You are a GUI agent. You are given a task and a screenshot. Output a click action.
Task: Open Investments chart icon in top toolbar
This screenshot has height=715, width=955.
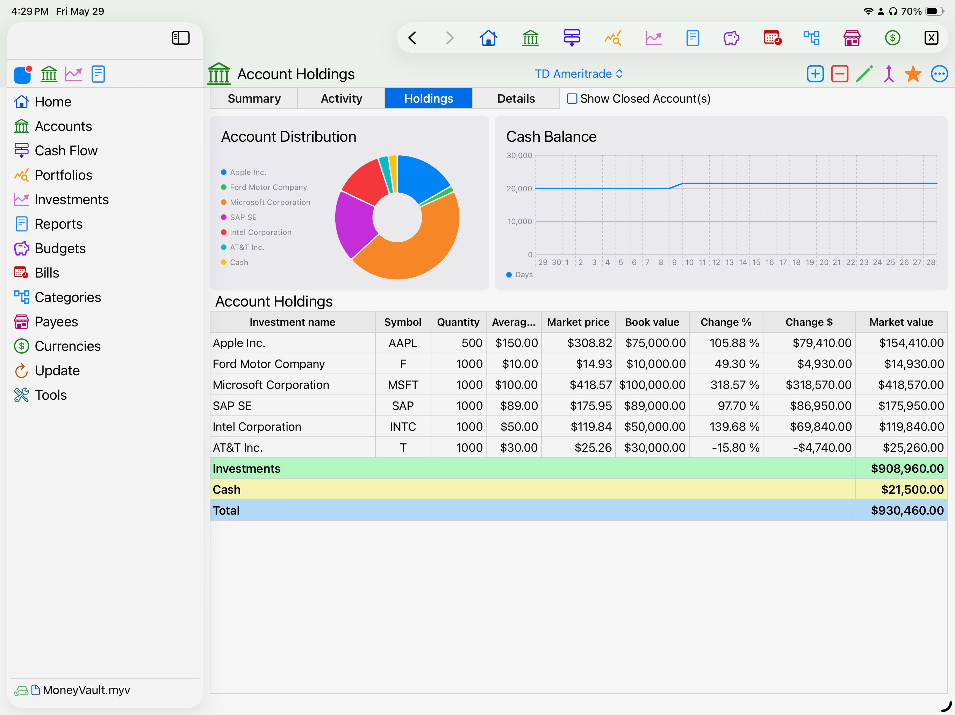pos(653,38)
